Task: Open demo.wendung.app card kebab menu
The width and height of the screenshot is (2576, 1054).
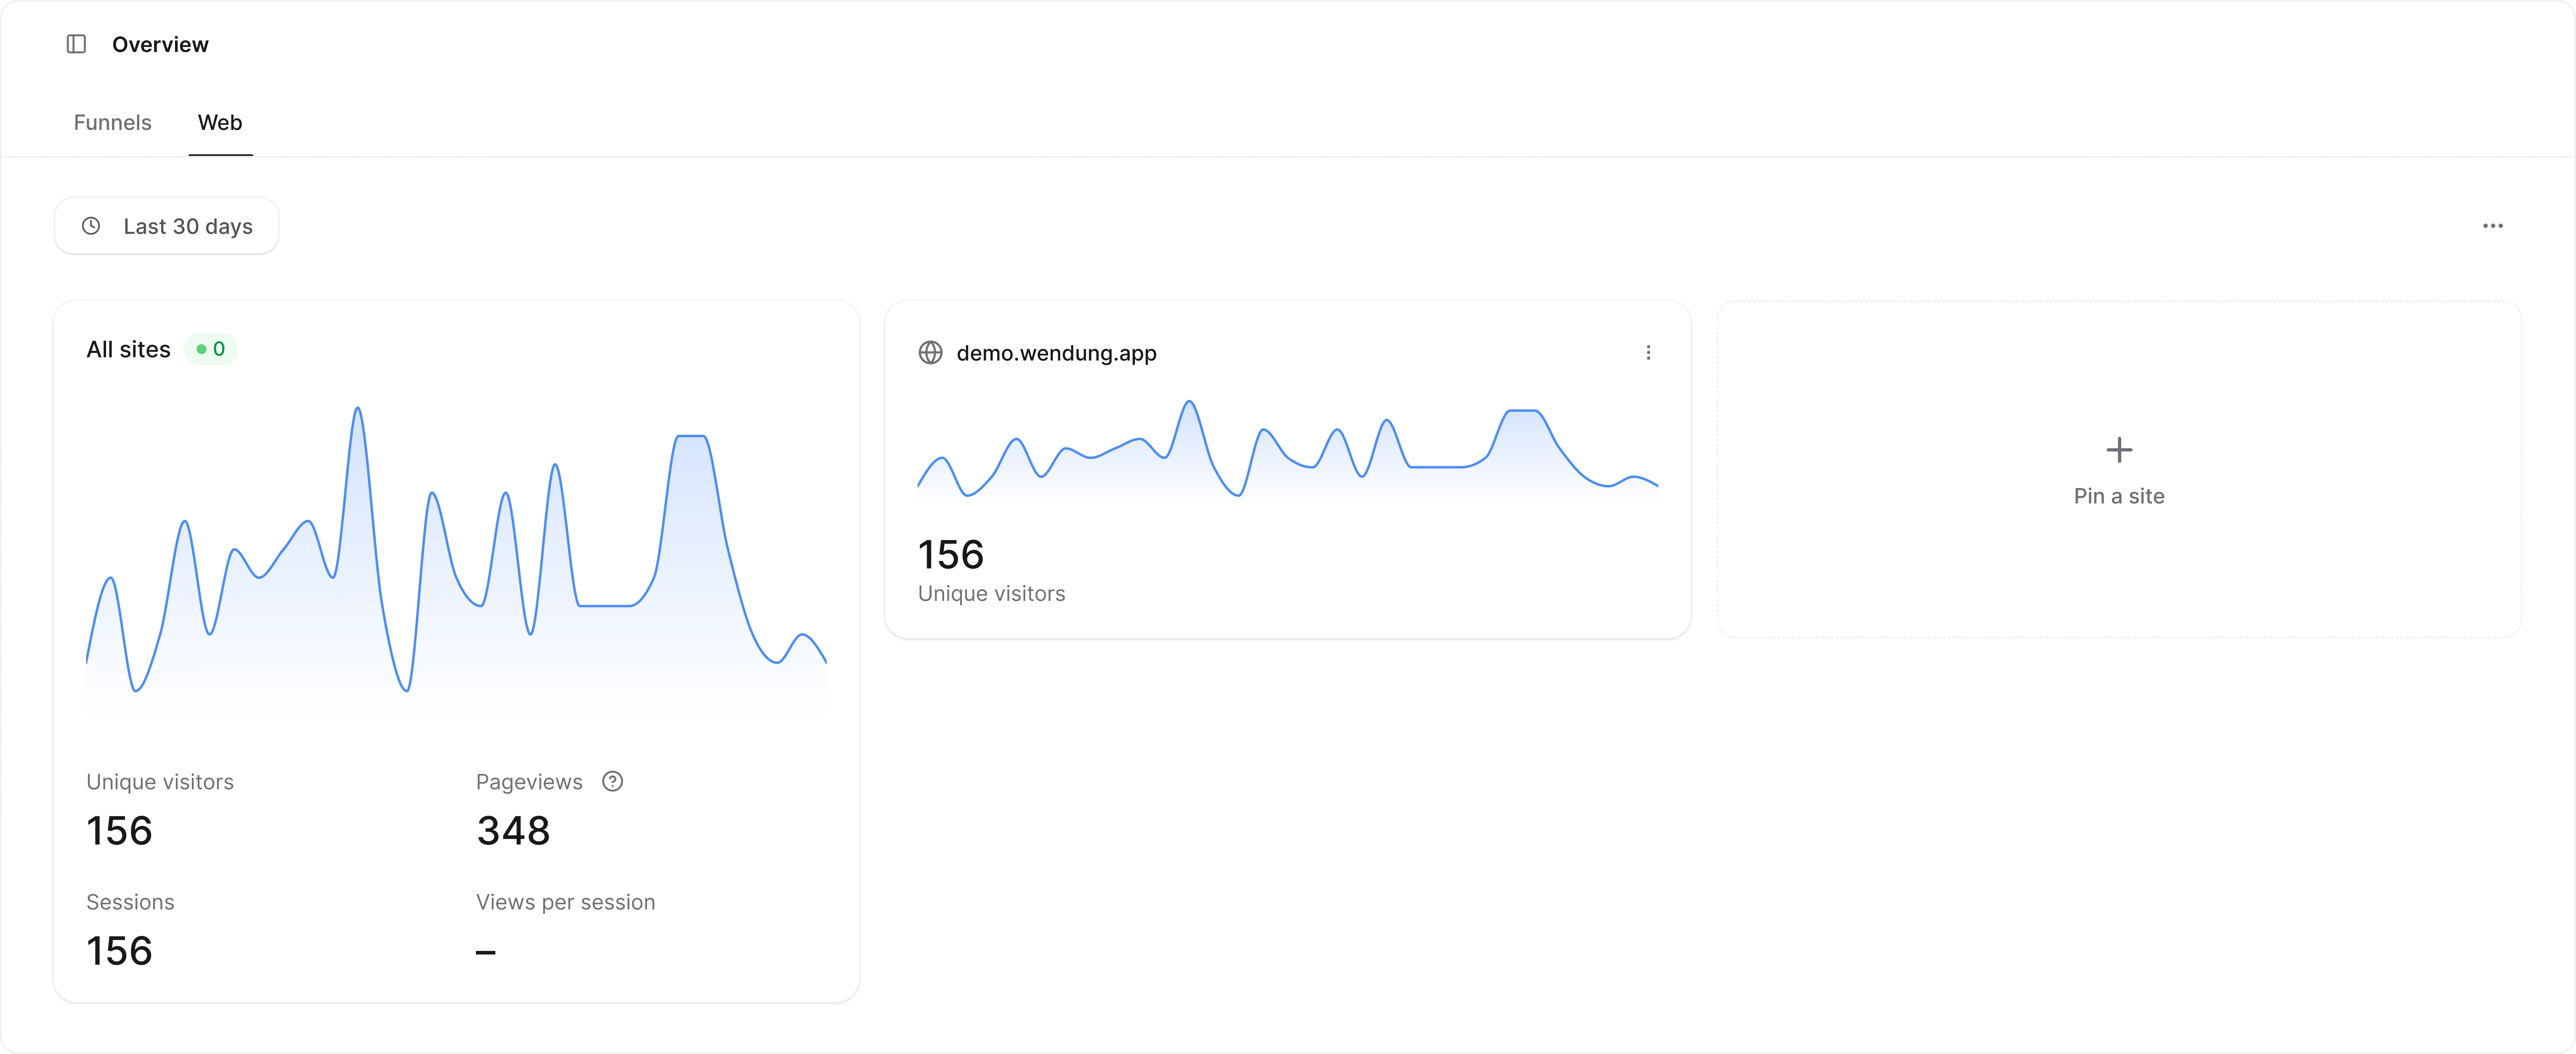Action: click(x=1648, y=353)
